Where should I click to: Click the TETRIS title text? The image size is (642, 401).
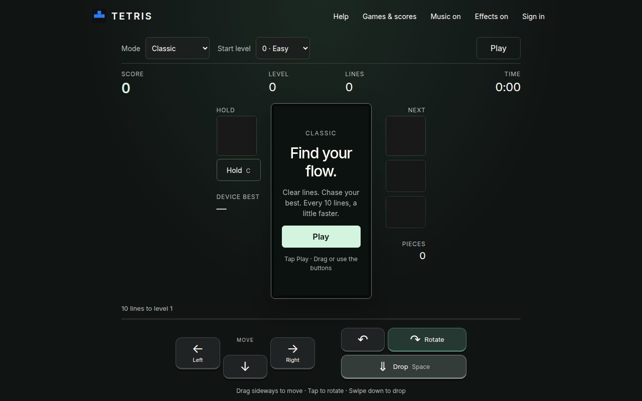(x=131, y=16)
